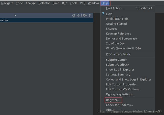This screenshot has width=164, height=115.
Task: Select the Libraries row in project tree
Action: 46,20
